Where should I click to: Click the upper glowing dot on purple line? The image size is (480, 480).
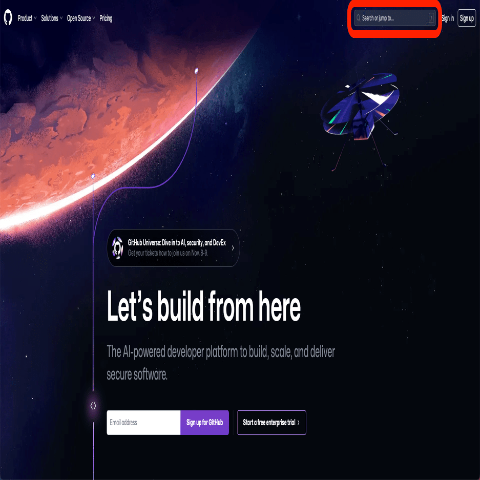[x=197, y=71]
